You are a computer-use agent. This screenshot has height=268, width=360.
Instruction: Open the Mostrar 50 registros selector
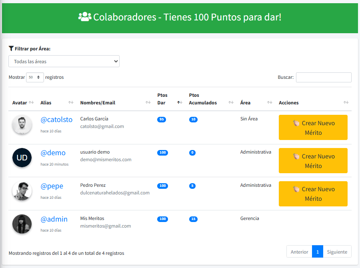pos(35,77)
